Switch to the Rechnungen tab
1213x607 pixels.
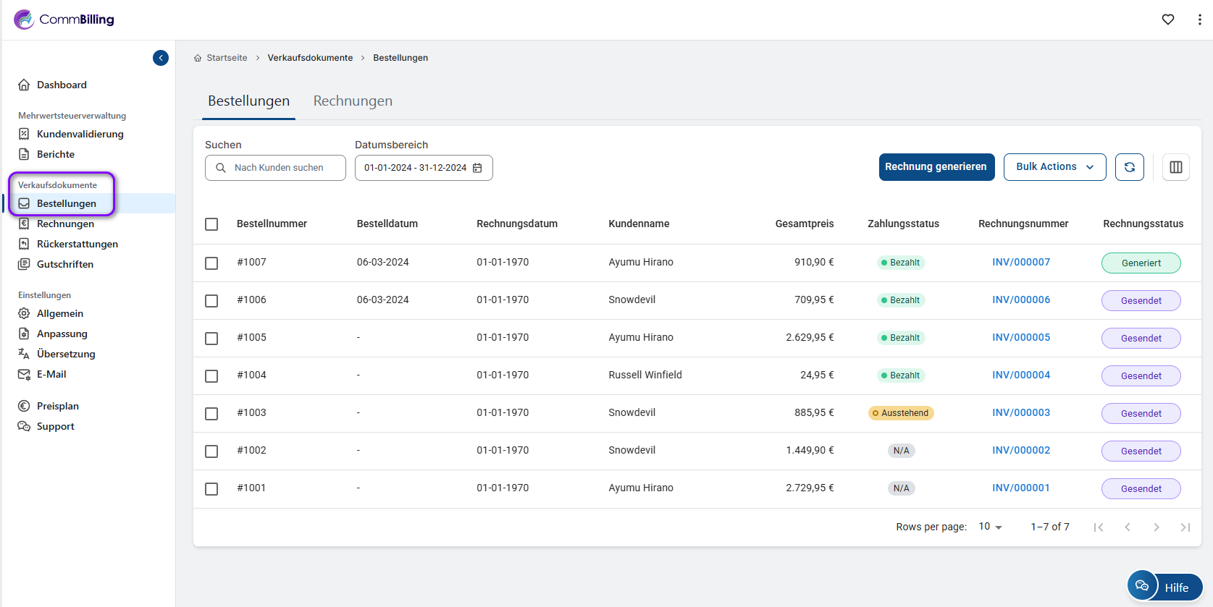353,101
